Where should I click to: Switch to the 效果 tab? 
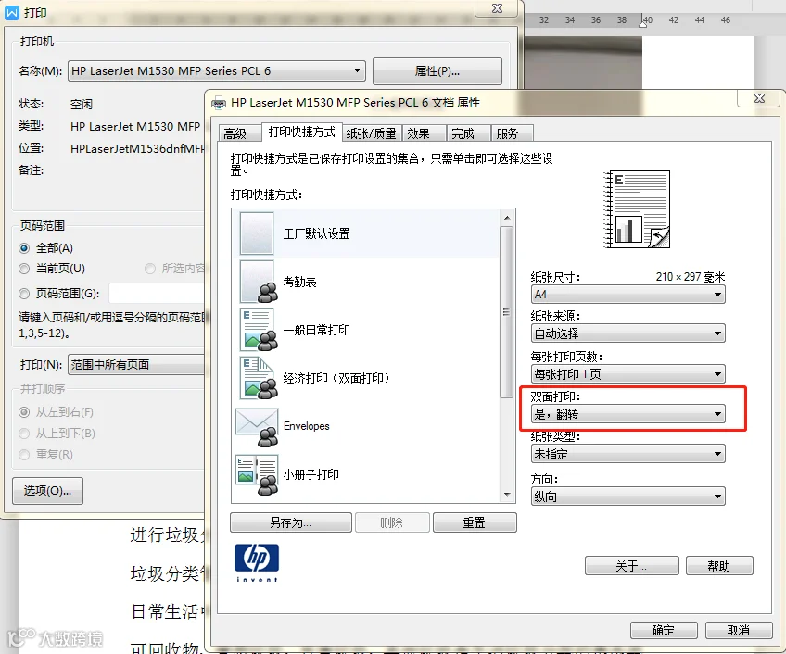(424, 133)
